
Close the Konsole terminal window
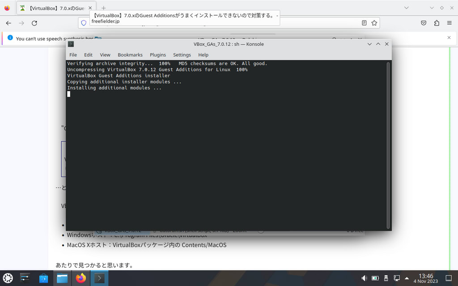[387, 44]
